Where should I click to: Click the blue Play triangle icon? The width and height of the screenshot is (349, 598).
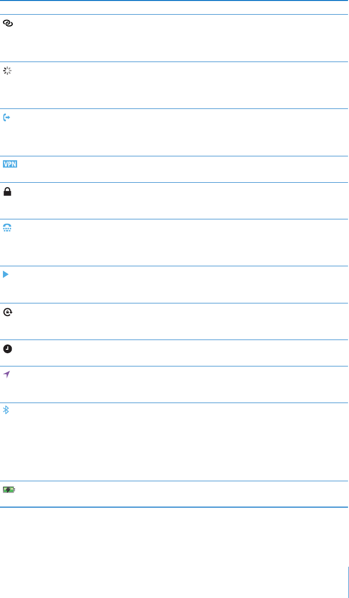6,275
